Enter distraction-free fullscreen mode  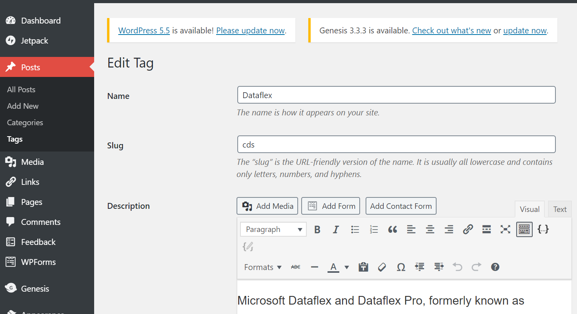505,230
